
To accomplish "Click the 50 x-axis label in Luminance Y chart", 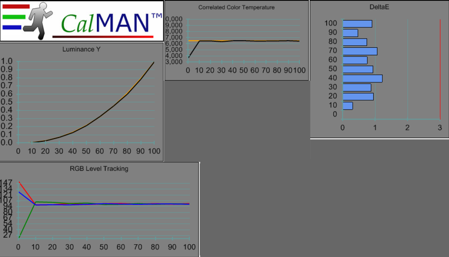I will coord(86,151).
